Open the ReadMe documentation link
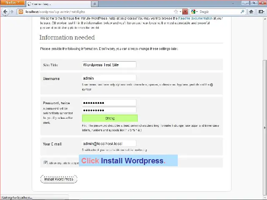This screenshot has width=267, height=200. tap(195, 18)
